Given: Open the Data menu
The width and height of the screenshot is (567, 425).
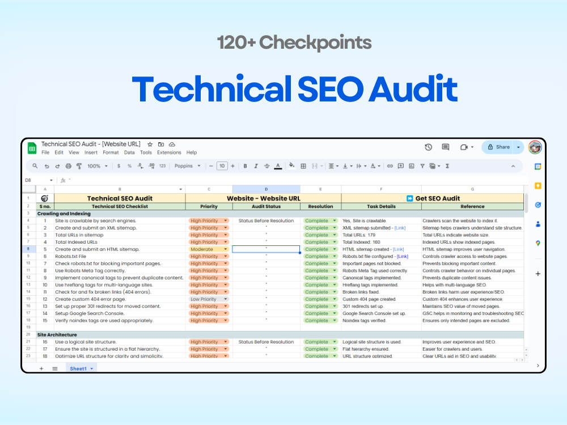Looking at the screenshot, I should click(129, 152).
